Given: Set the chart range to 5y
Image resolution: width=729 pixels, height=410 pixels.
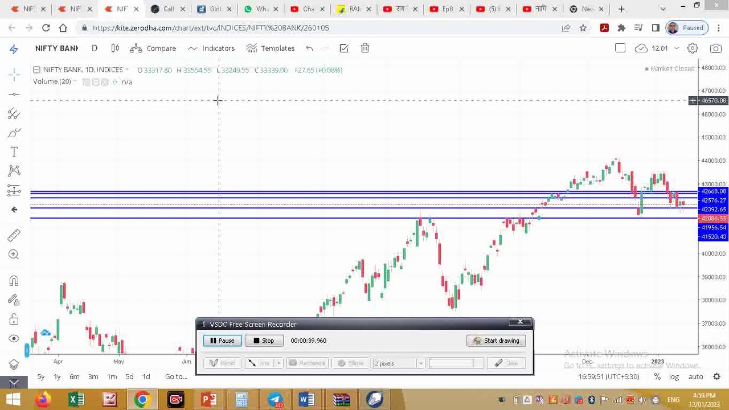Looking at the screenshot, I should tap(41, 377).
